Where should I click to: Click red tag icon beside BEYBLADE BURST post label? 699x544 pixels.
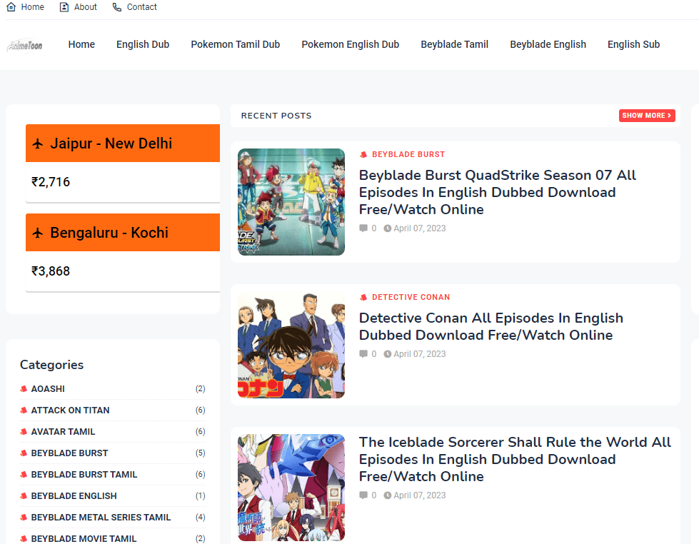pyautogui.click(x=363, y=155)
